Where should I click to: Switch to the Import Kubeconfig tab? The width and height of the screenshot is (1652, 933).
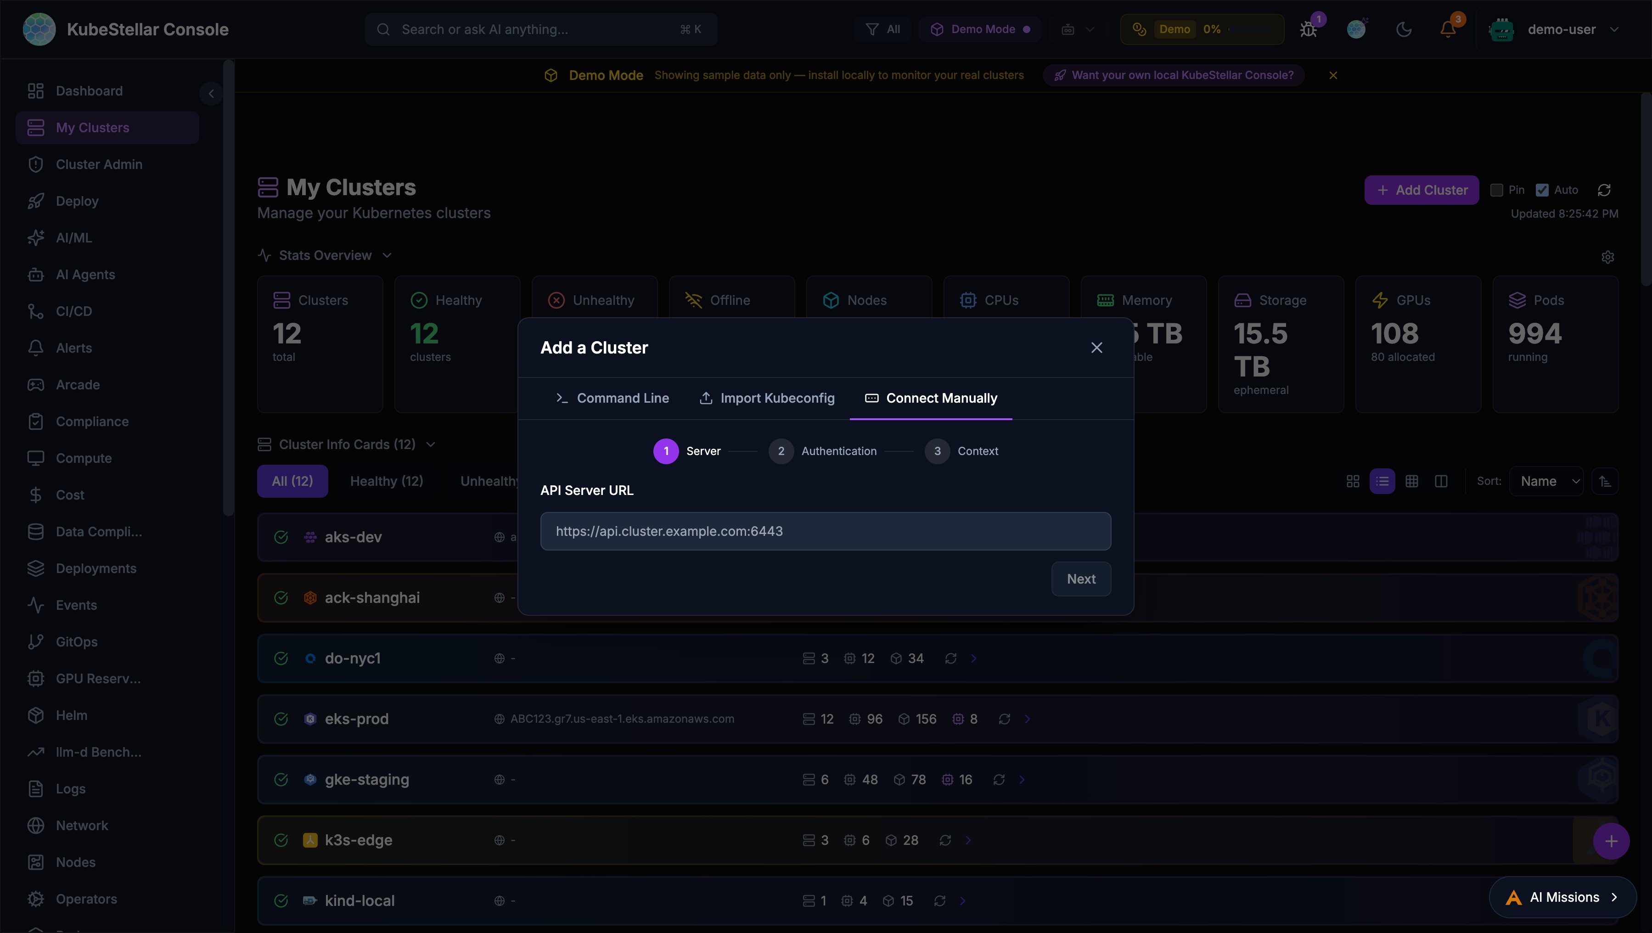coord(766,398)
